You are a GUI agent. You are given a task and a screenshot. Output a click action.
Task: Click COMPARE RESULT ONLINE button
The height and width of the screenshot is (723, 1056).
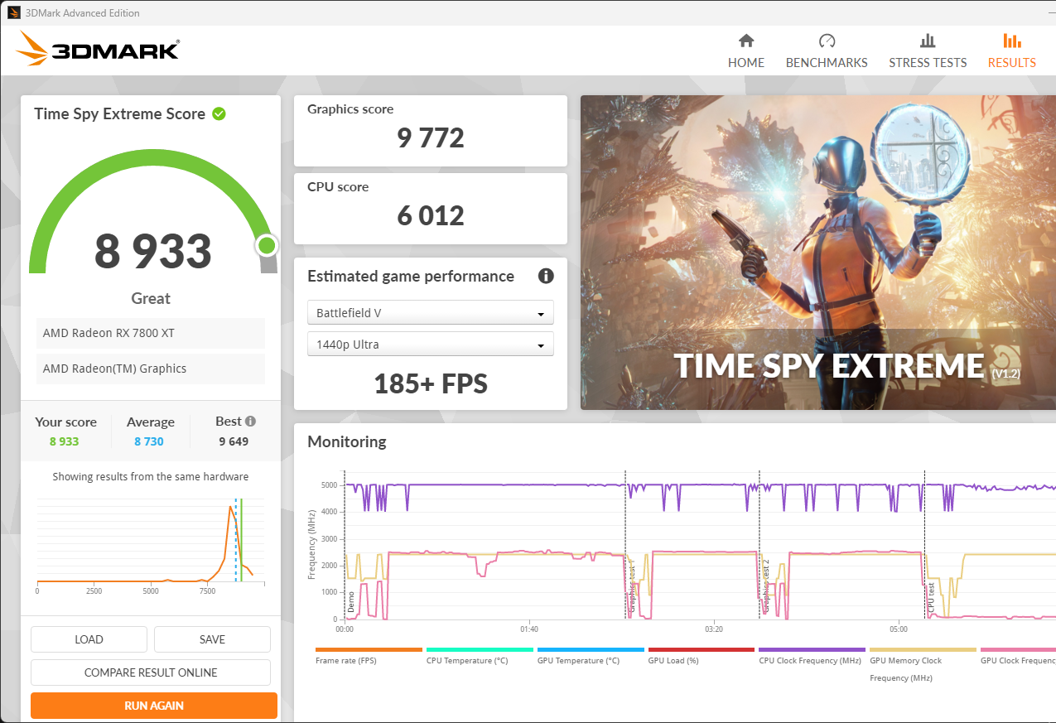point(151,672)
